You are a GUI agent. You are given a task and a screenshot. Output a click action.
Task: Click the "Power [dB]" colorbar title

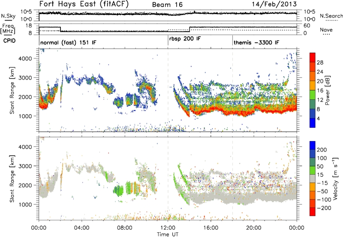[x=328, y=90]
